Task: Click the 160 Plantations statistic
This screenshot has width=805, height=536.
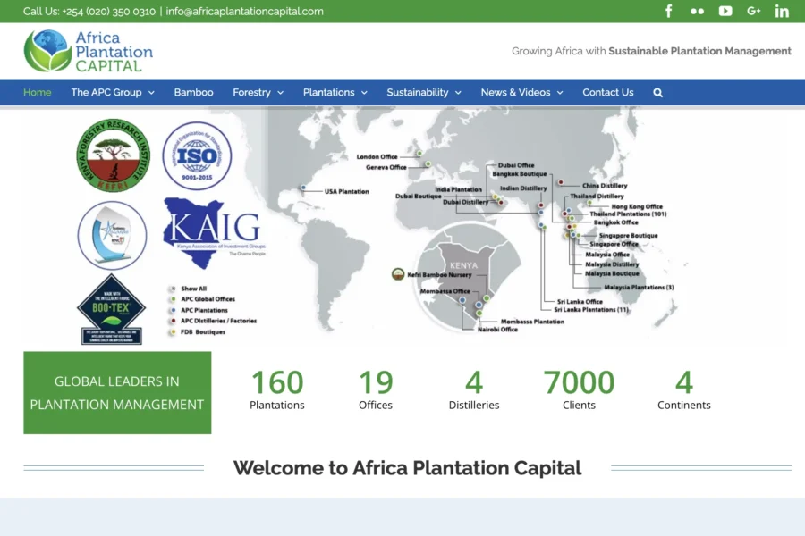Action: 277,389
